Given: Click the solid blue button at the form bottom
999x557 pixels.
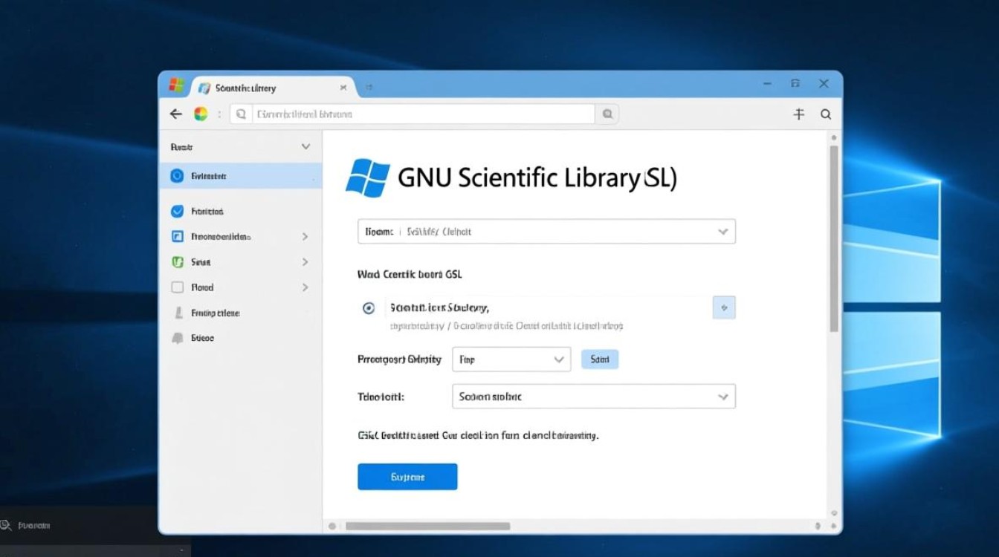Looking at the screenshot, I should tap(407, 477).
